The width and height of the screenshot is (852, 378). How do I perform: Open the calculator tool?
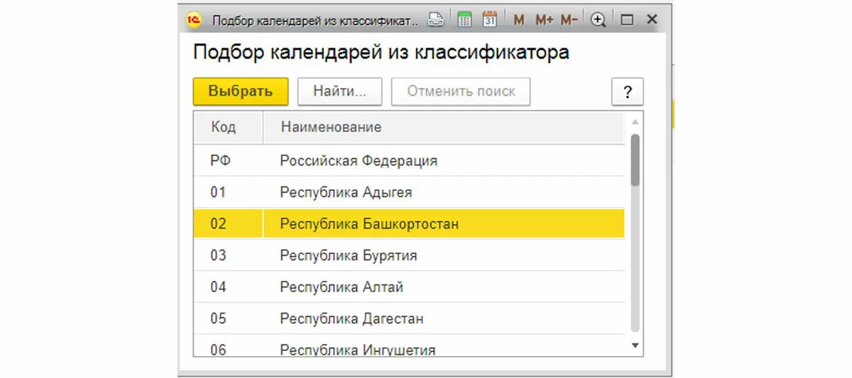465,20
